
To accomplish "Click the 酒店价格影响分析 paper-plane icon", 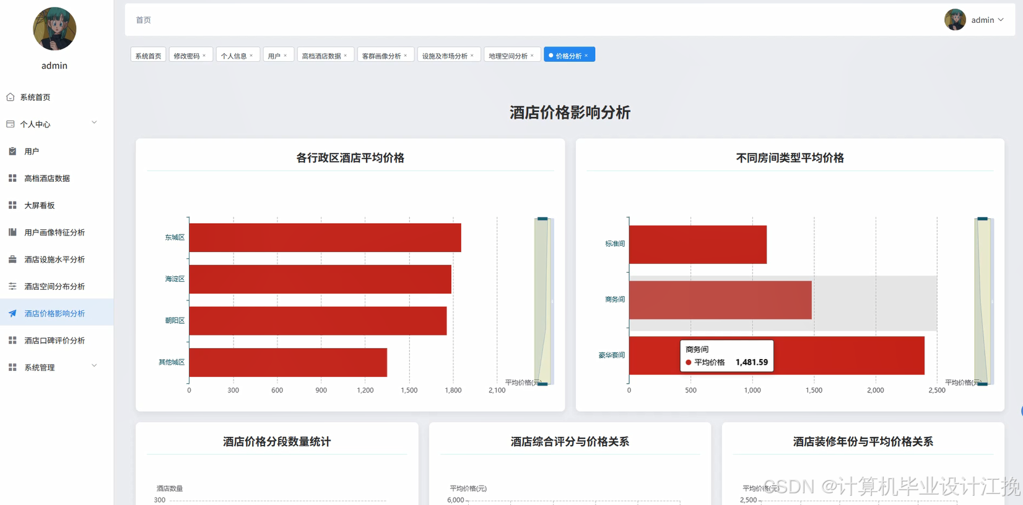I will click(x=12, y=313).
